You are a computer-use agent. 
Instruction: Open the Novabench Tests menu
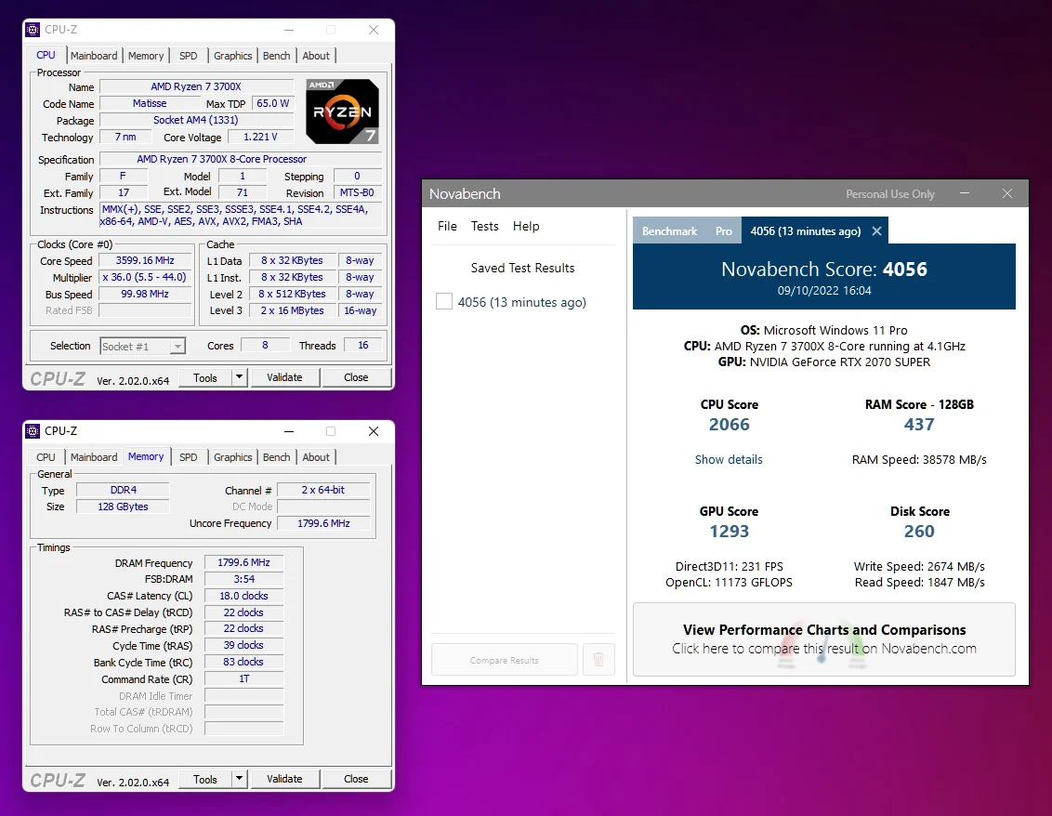click(484, 226)
